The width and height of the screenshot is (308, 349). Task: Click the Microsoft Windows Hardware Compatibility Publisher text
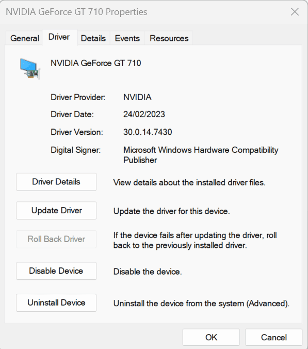(x=201, y=155)
